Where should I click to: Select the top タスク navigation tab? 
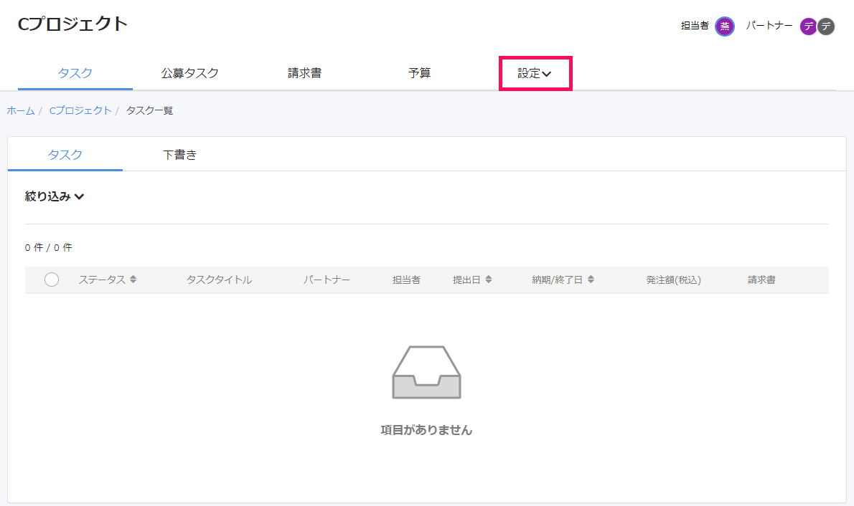click(x=75, y=73)
